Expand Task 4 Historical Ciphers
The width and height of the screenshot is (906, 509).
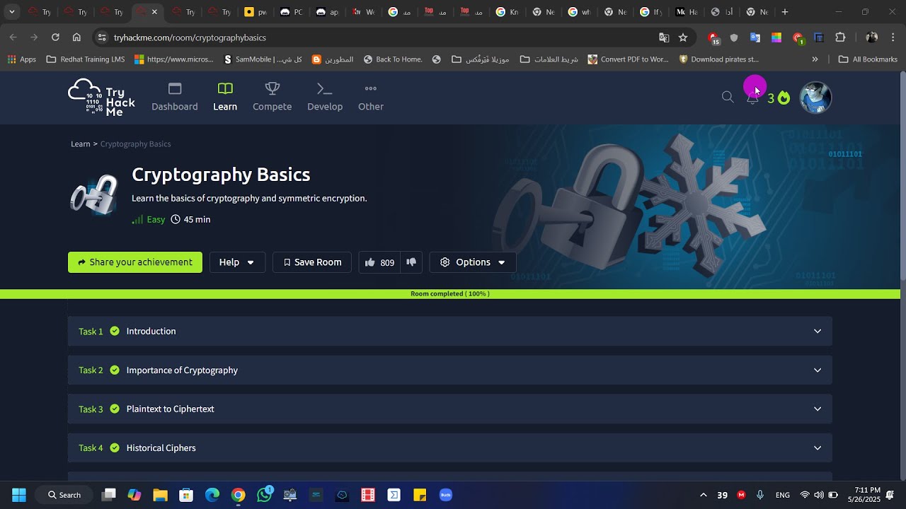coord(450,447)
